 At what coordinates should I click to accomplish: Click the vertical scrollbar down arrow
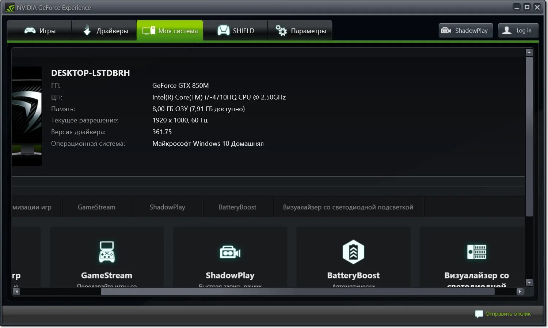(x=529, y=282)
